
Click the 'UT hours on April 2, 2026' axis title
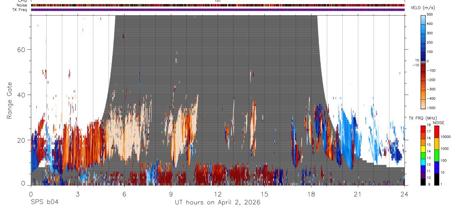[217, 202]
